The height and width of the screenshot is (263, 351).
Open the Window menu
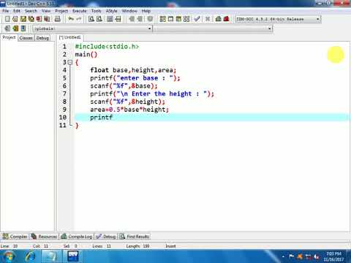point(129,11)
